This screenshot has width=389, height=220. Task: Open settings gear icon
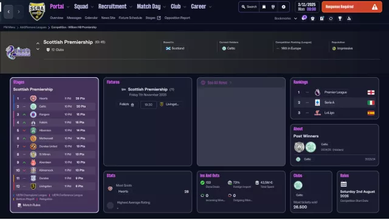284,7
